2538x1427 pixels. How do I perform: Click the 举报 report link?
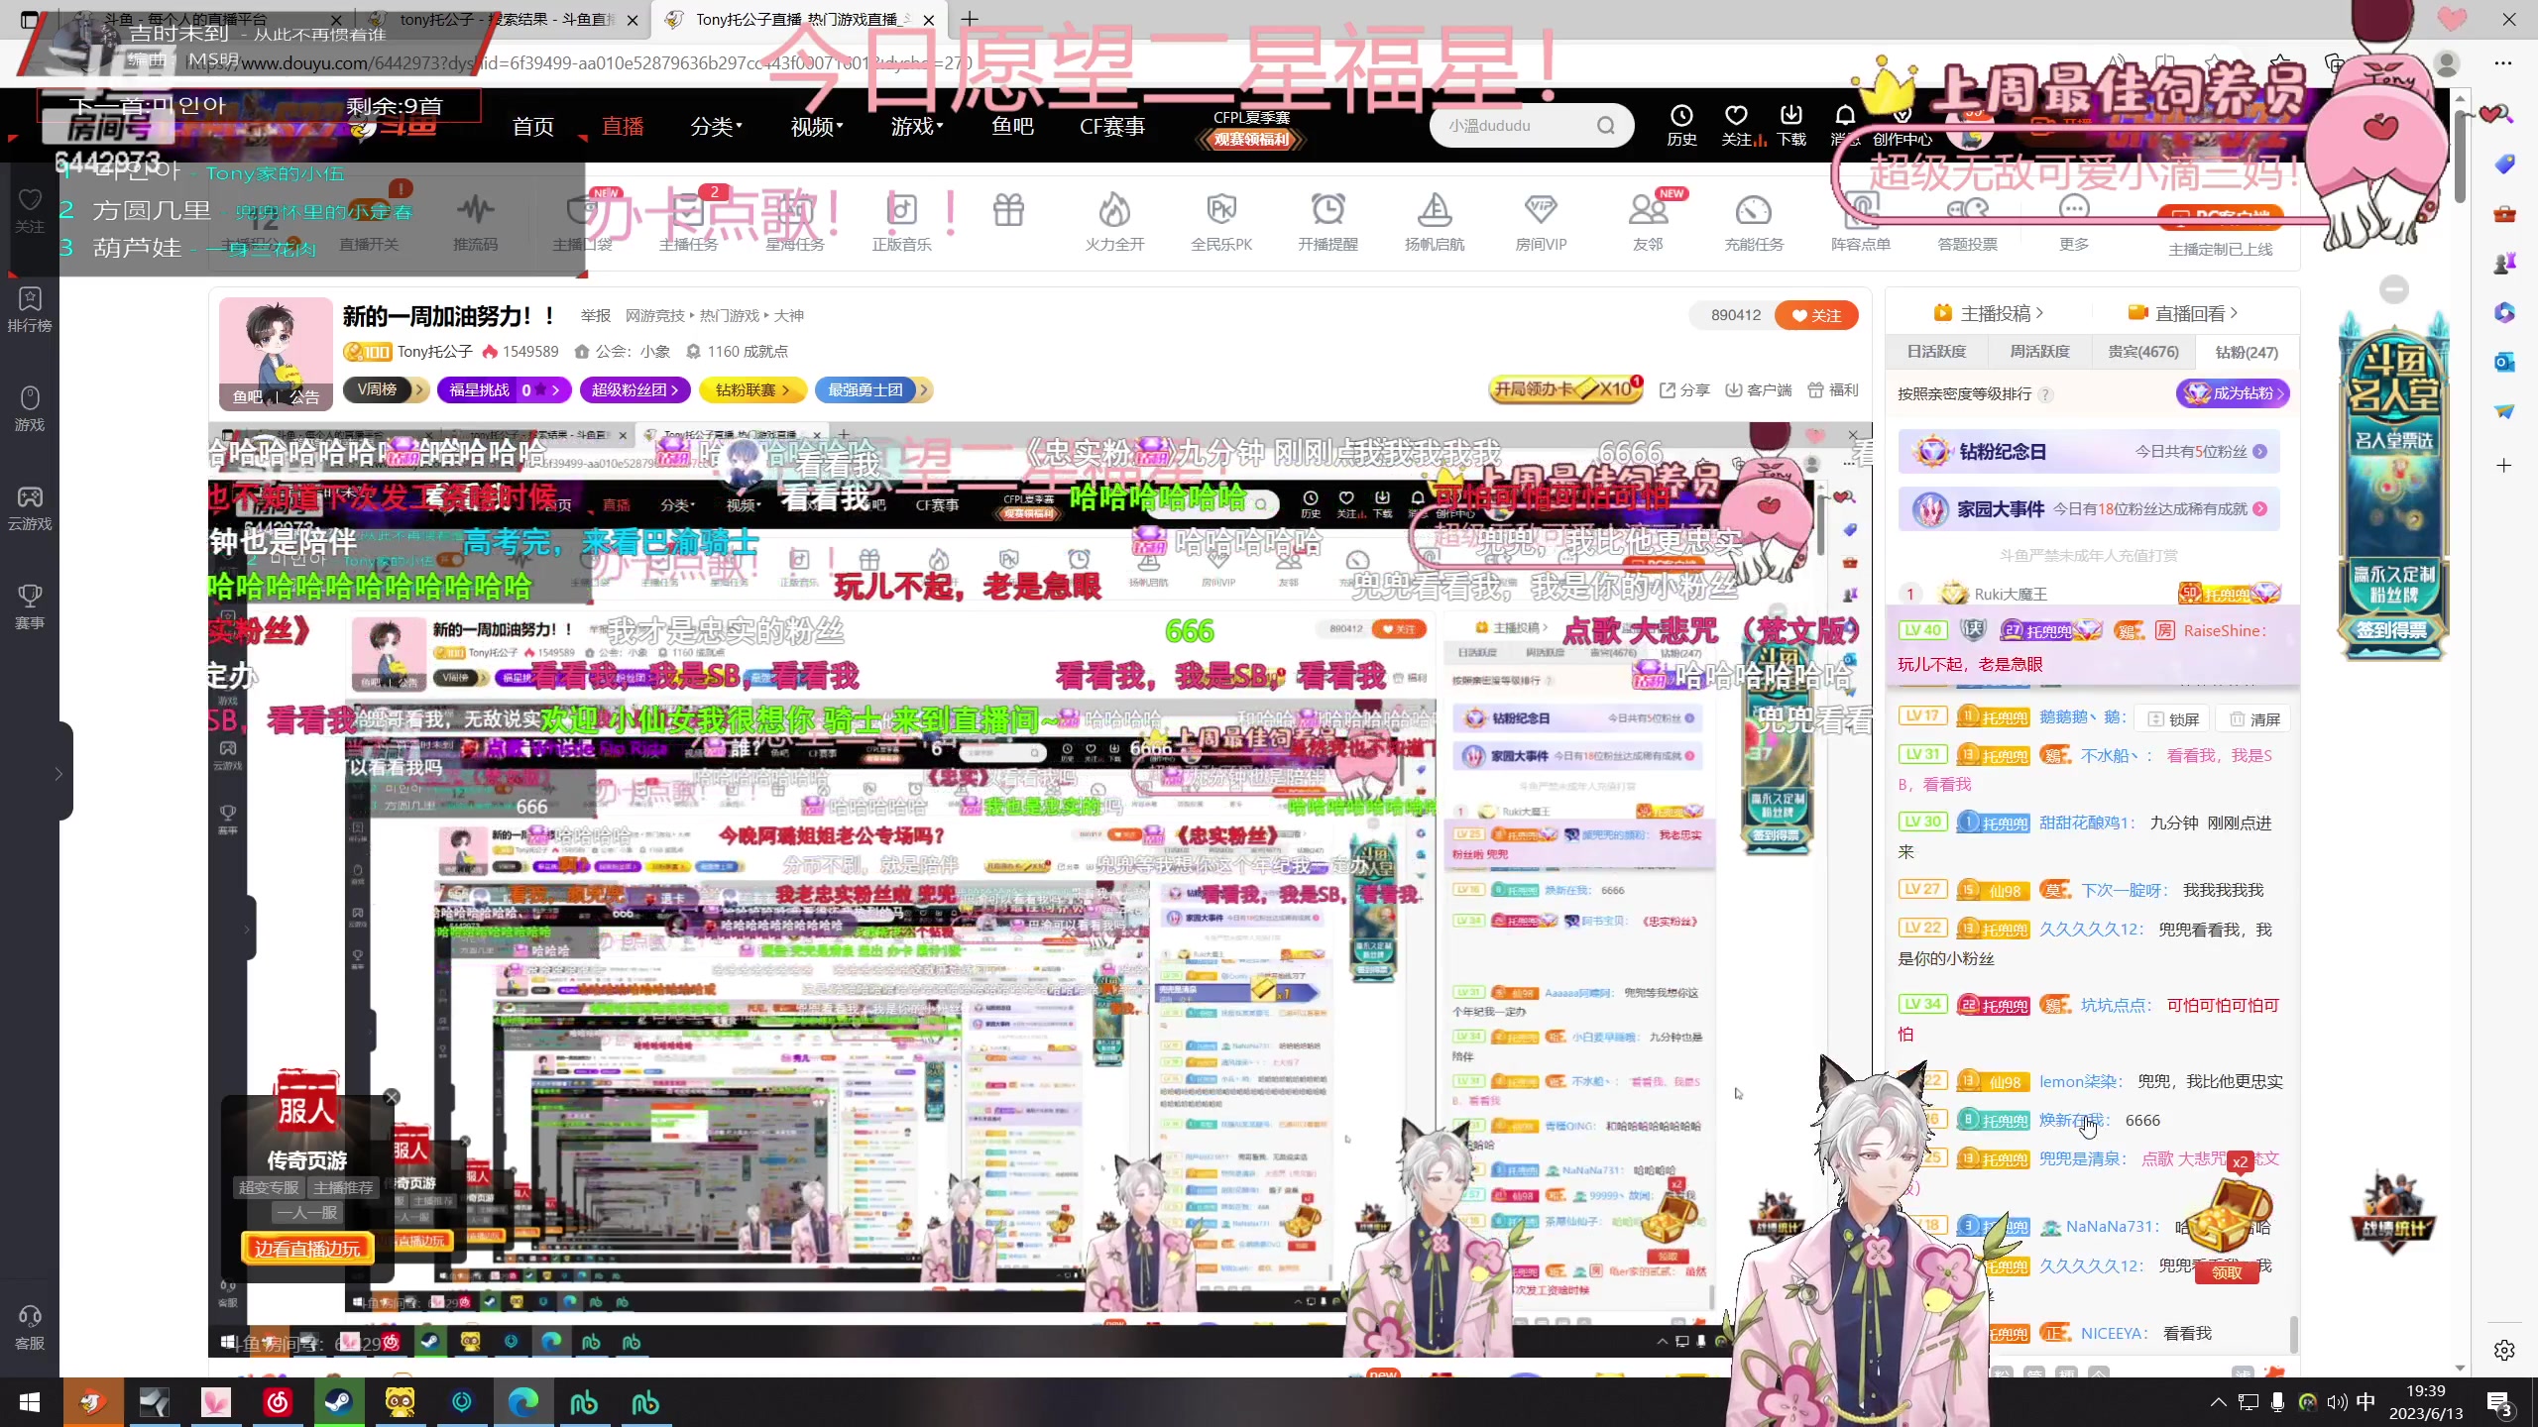(x=596, y=315)
